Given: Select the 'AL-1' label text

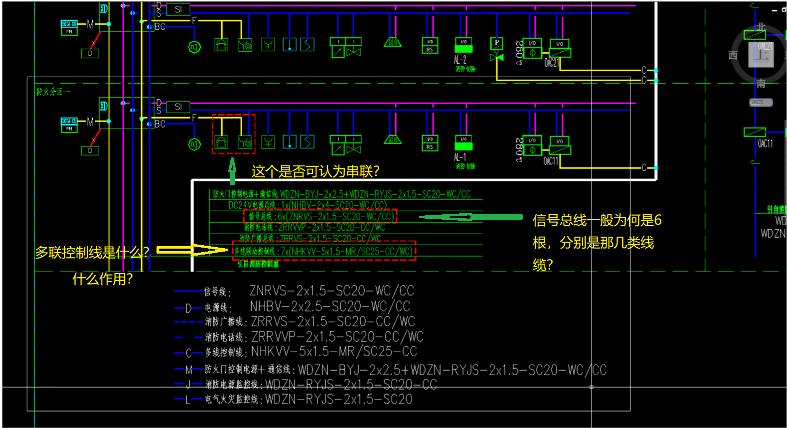Looking at the screenshot, I should [460, 157].
